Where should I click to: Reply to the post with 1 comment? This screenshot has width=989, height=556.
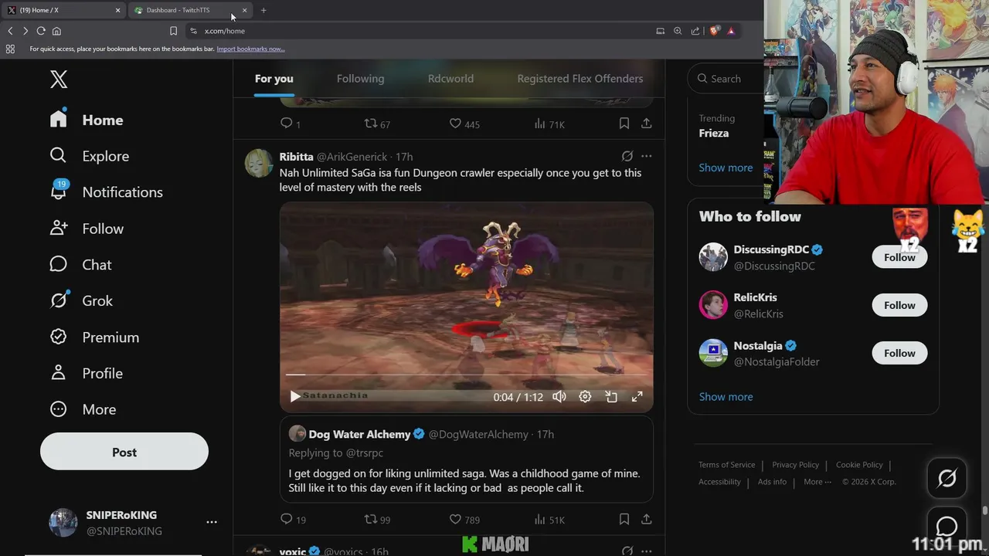click(x=291, y=124)
